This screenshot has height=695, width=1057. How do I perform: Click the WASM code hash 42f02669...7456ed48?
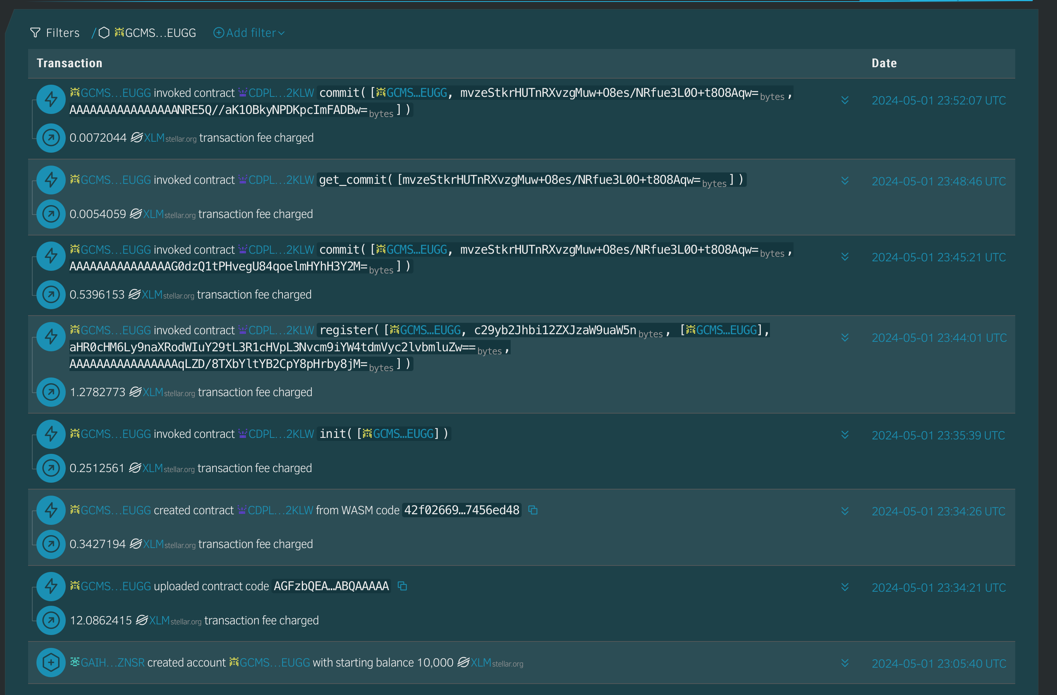pos(462,510)
